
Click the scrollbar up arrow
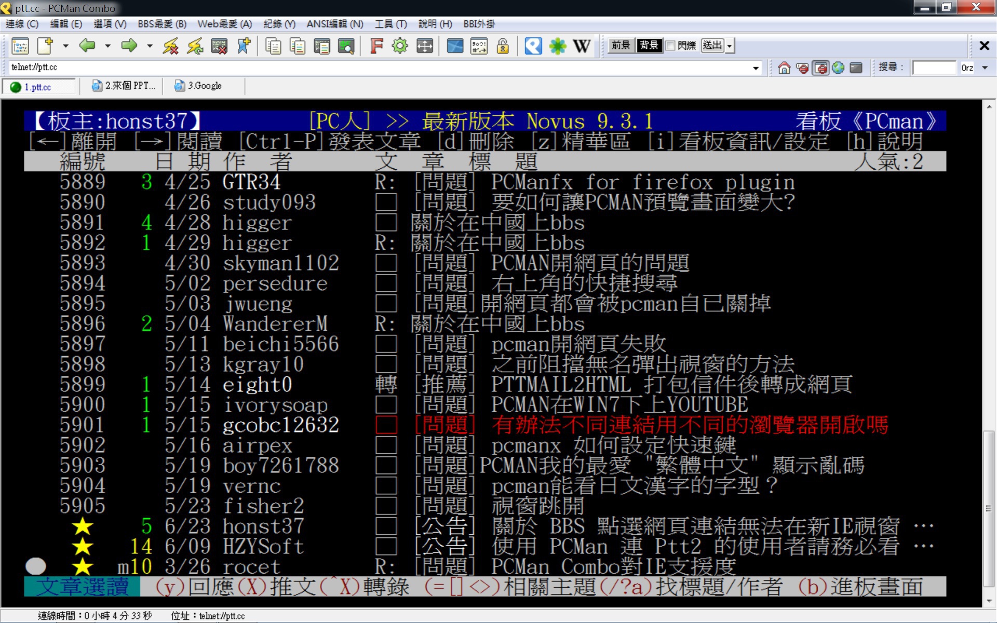989,106
